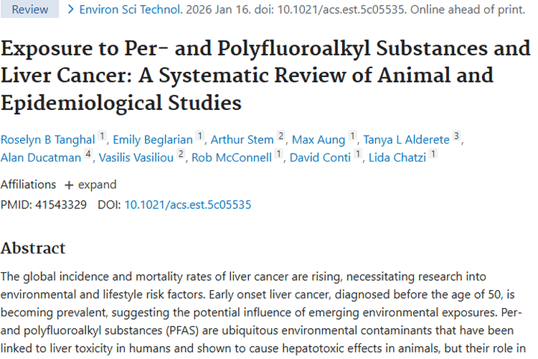Click the Review publication type badge
This screenshot has width=538, height=359.
30,10
